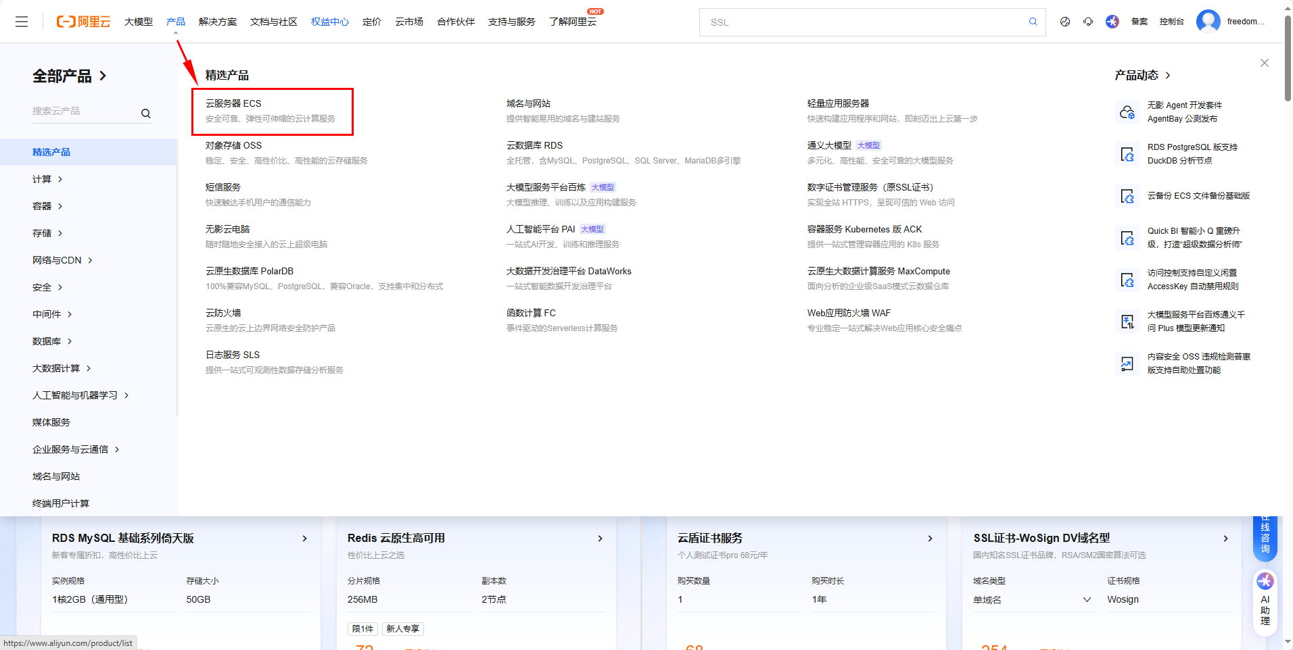Close the product mega menu
This screenshot has height=650, width=1293.
point(1264,63)
